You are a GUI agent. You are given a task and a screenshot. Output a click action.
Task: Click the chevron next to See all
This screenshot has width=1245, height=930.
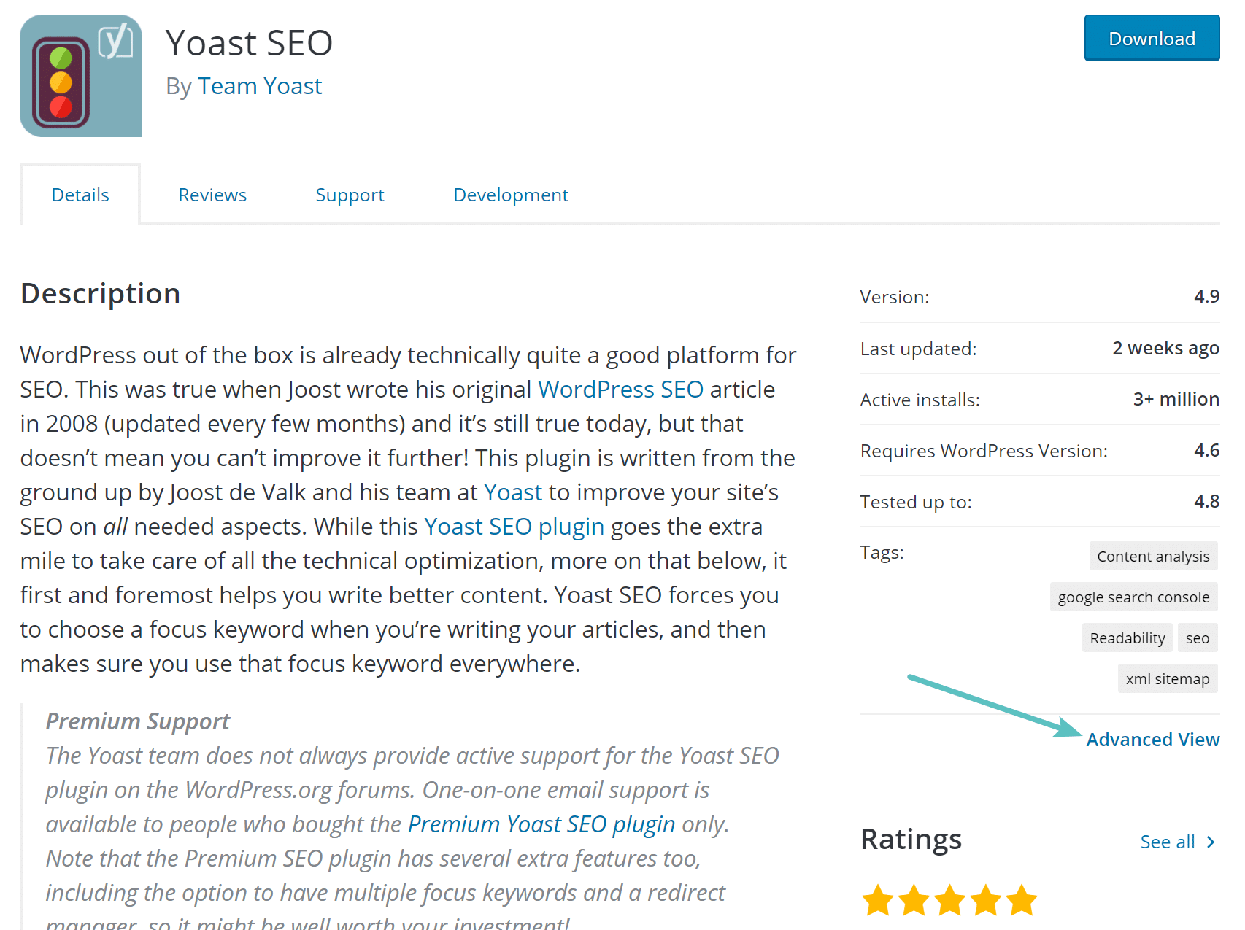click(1211, 841)
